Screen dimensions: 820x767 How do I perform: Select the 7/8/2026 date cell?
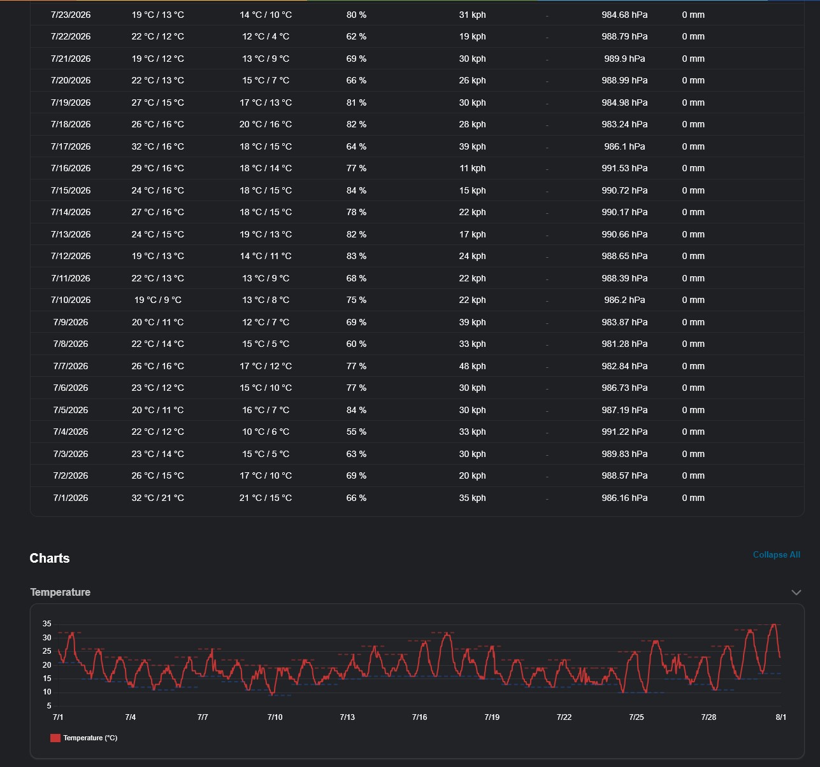[71, 344]
